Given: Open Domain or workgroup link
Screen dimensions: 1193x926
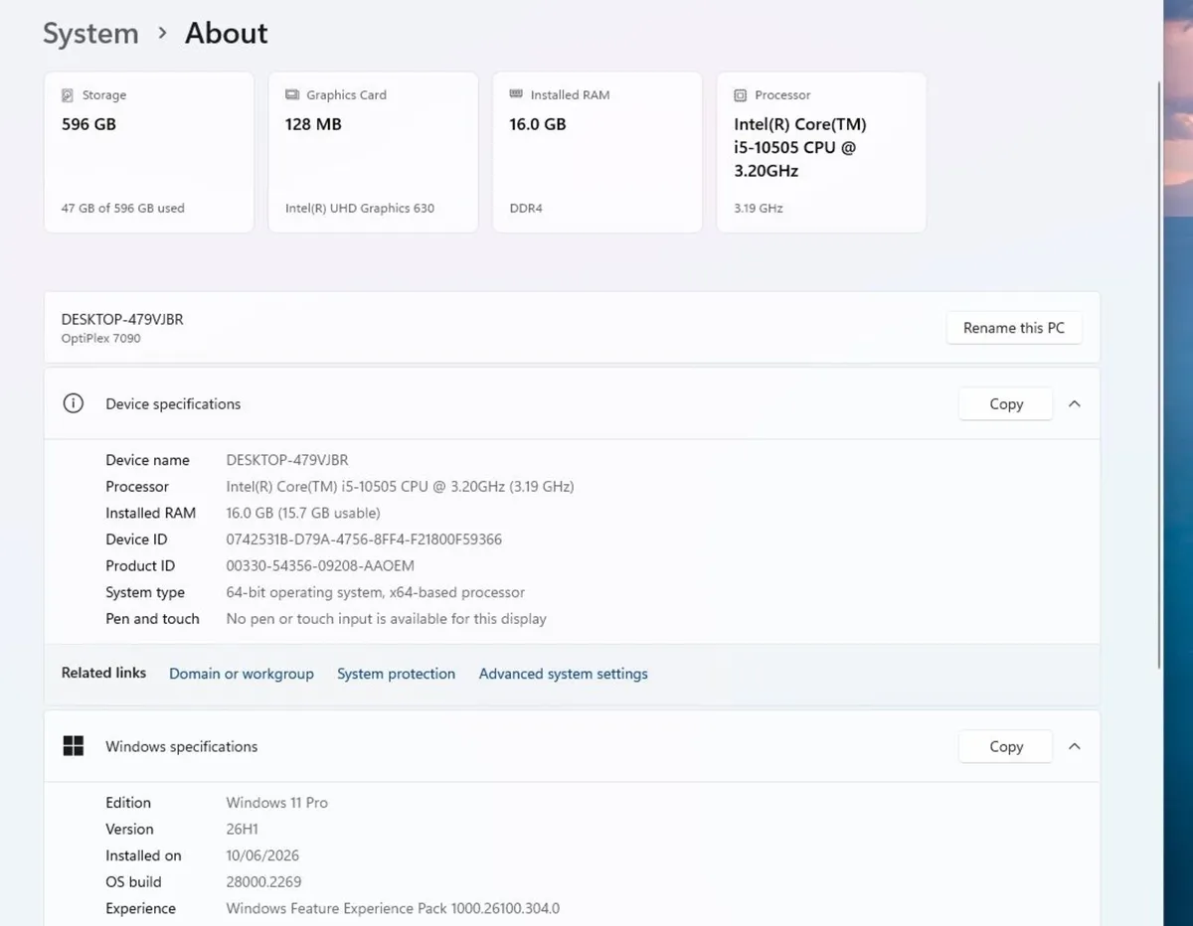Looking at the screenshot, I should tap(242, 674).
